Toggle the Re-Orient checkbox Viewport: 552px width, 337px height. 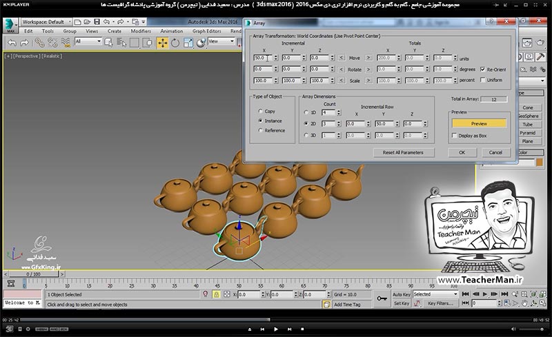(x=482, y=70)
